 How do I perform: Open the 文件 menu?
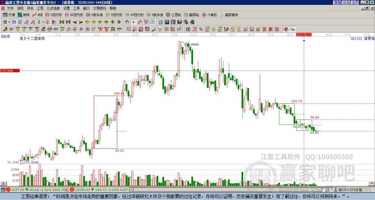point(10,8)
